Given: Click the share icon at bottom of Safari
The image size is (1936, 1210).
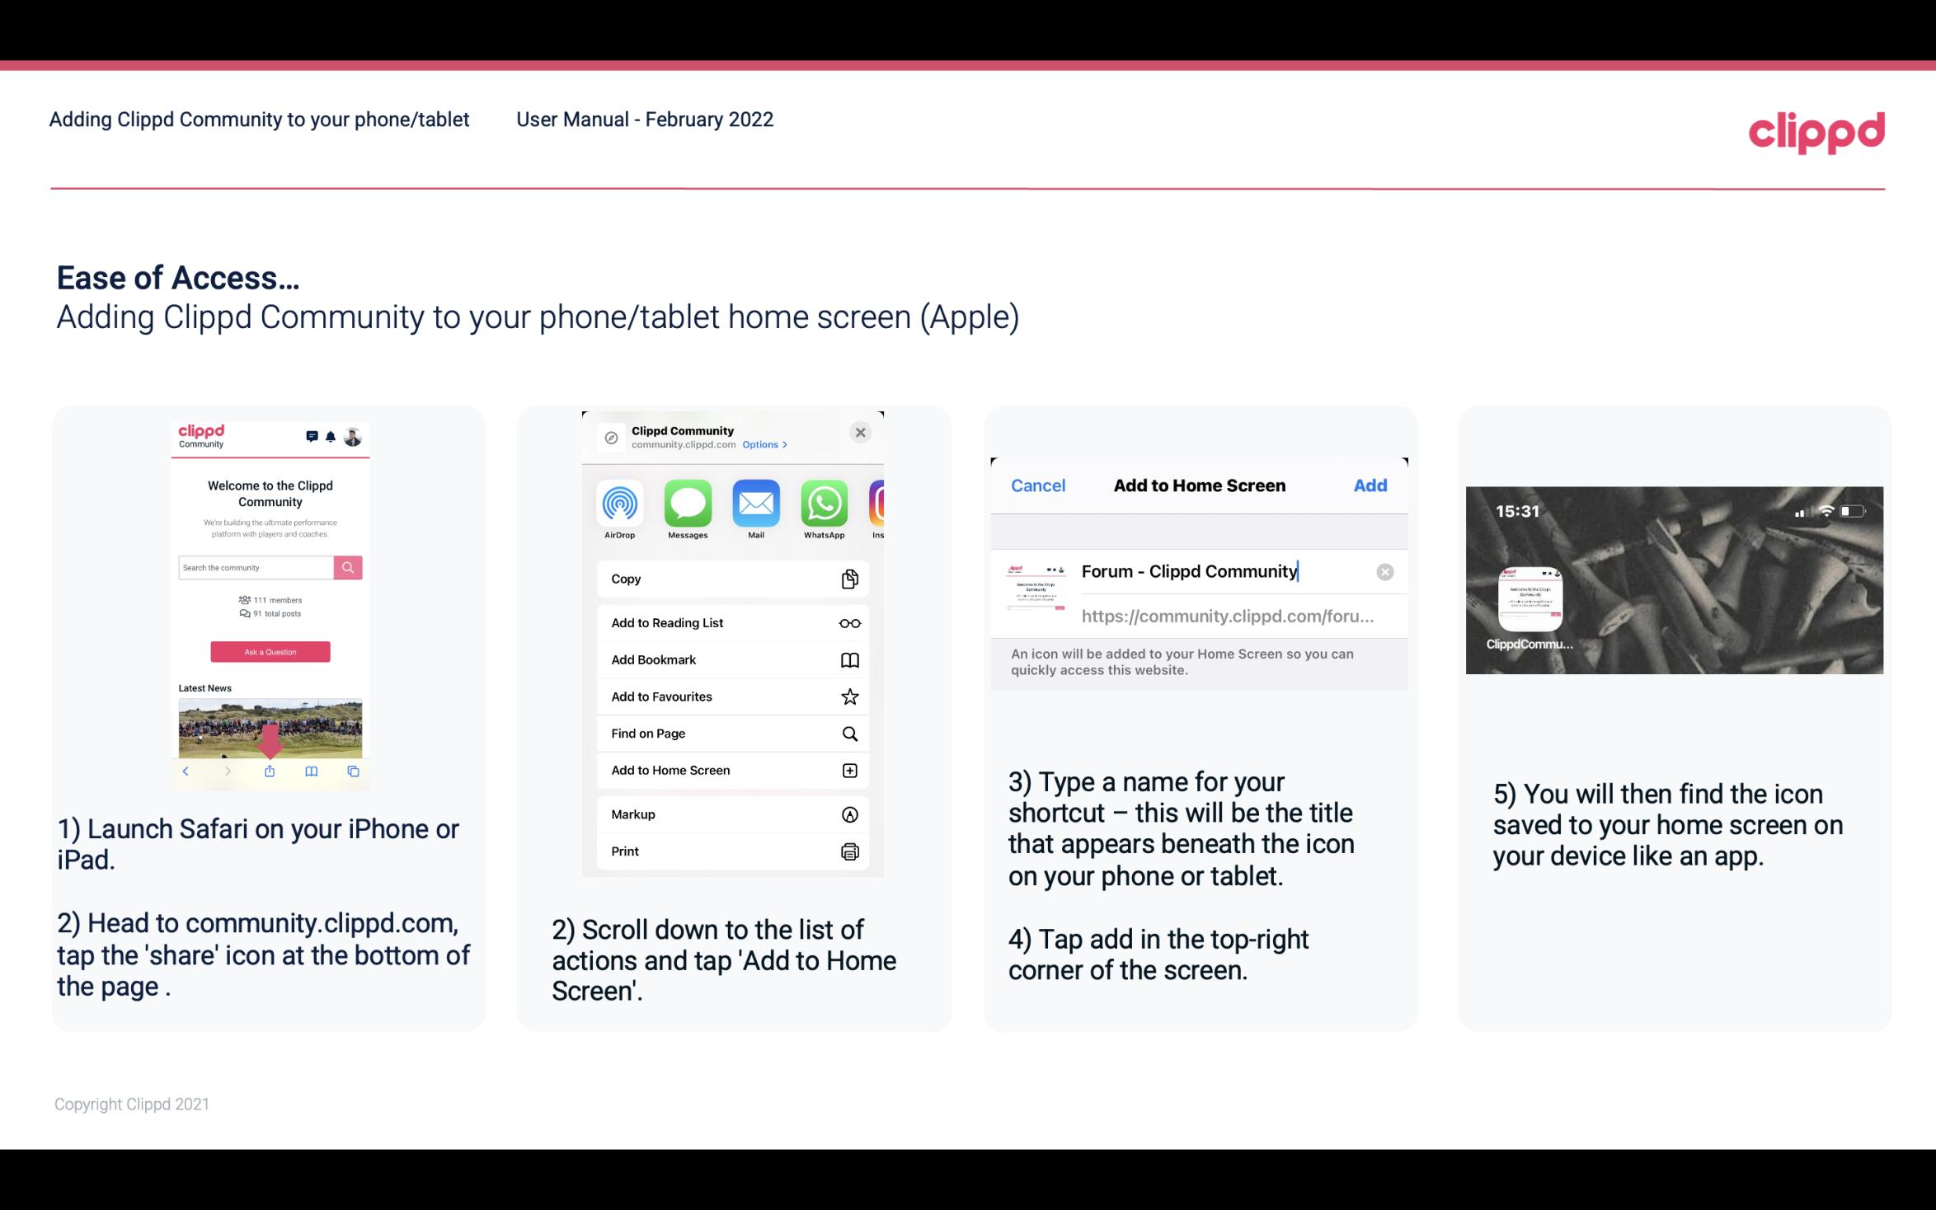Looking at the screenshot, I should [269, 771].
